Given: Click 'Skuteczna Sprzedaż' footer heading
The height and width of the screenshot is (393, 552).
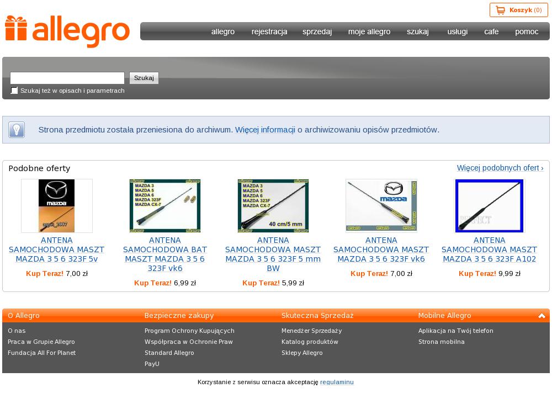Looking at the screenshot, I should (x=317, y=316).
